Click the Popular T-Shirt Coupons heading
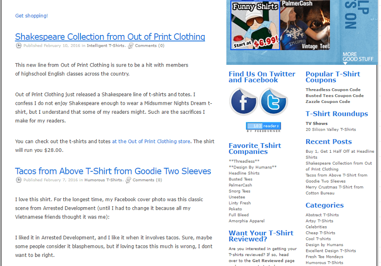This screenshot has height=266, width=381. tap(333, 77)
